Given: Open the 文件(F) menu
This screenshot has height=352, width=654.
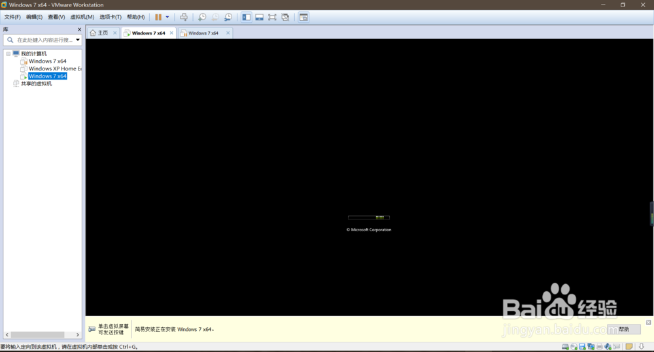Looking at the screenshot, I should pyautogui.click(x=12, y=17).
